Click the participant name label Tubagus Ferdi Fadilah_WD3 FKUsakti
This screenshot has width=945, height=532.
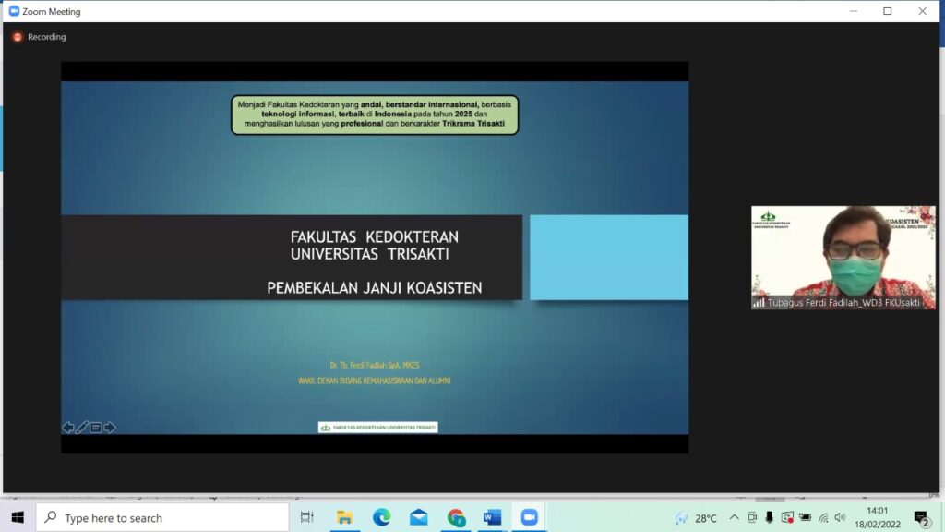(843, 303)
